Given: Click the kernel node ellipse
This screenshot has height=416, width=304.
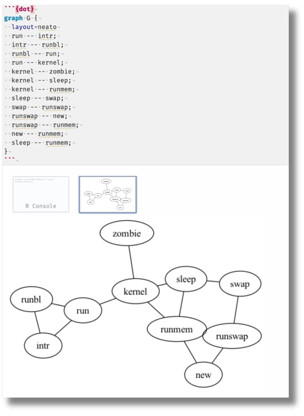Looking at the screenshot, I should pos(135,292).
